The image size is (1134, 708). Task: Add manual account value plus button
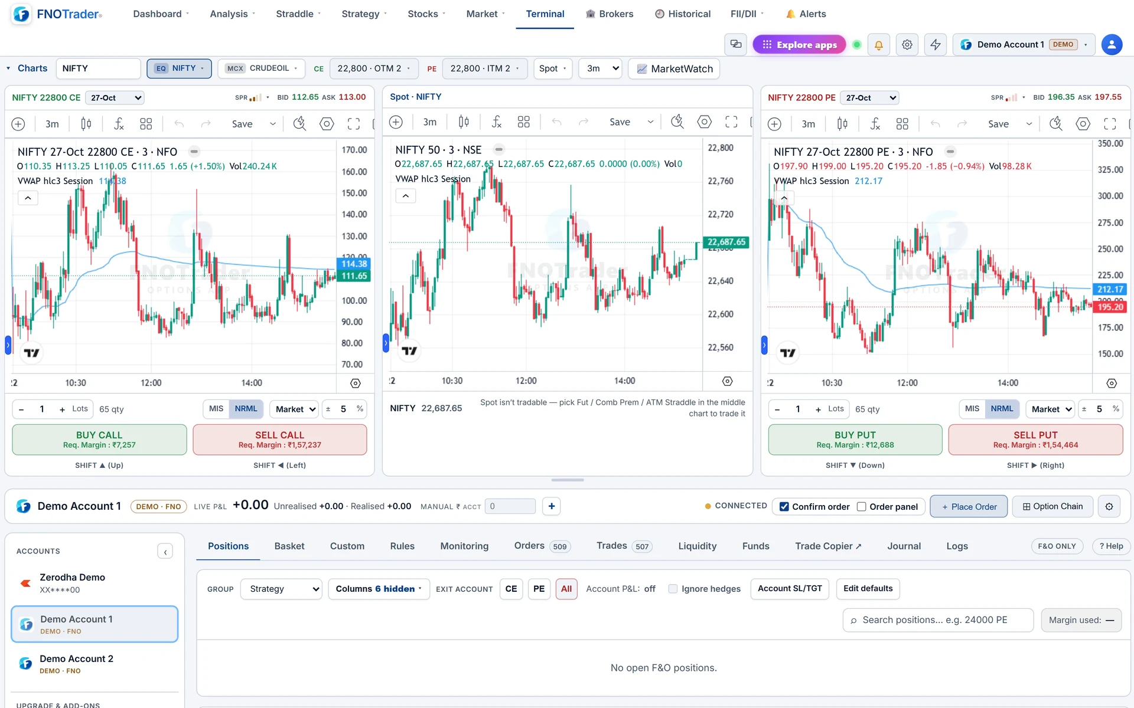[552, 506]
